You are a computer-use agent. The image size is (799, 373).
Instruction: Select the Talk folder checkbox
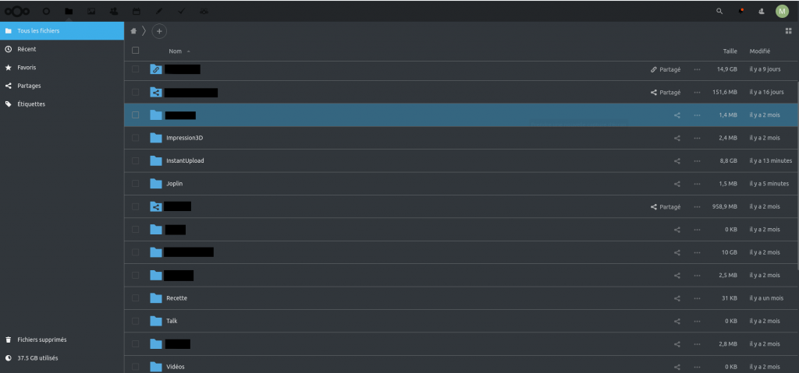pyautogui.click(x=136, y=321)
